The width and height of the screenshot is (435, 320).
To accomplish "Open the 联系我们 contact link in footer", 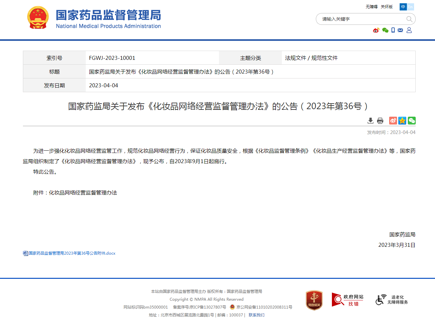I will tap(257, 315).
